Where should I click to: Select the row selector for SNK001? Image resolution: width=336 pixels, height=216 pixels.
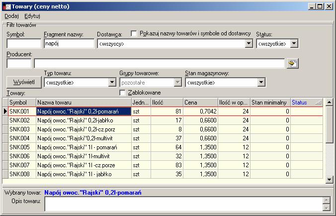click(5, 111)
